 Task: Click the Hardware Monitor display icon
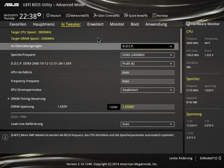click(188, 24)
